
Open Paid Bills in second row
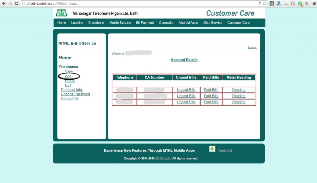pyautogui.click(x=211, y=96)
